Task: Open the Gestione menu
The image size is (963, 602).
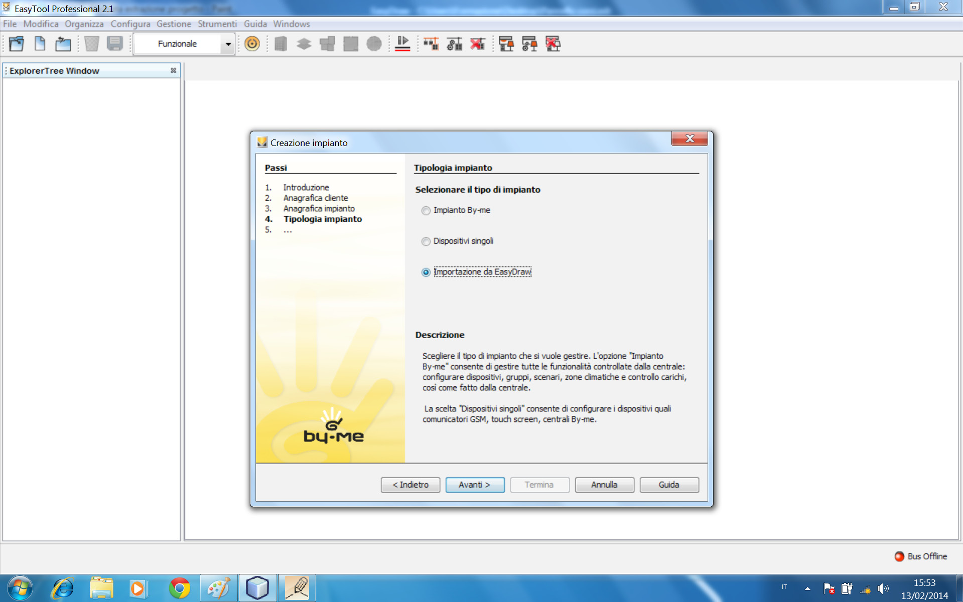Action: click(x=174, y=24)
